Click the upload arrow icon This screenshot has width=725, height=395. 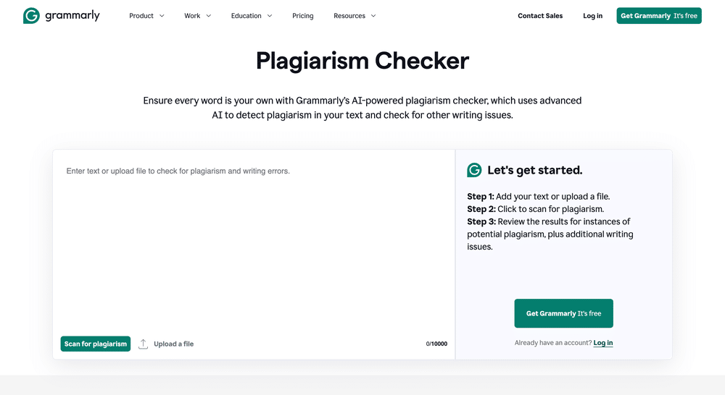(144, 344)
